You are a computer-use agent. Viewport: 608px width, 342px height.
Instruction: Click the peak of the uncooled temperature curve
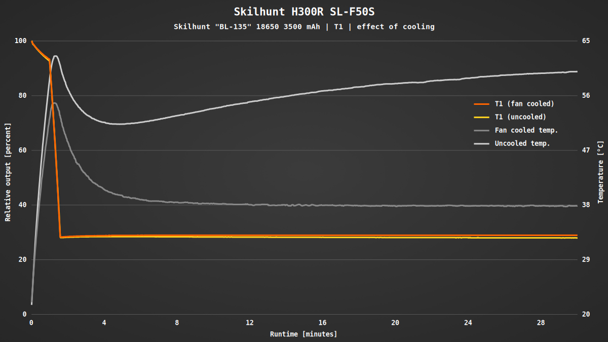click(x=55, y=56)
